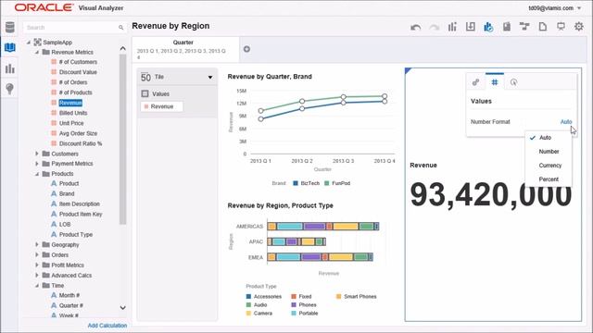Expand the Orders folder
This screenshot has height=333, width=593.
pos(37,255)
